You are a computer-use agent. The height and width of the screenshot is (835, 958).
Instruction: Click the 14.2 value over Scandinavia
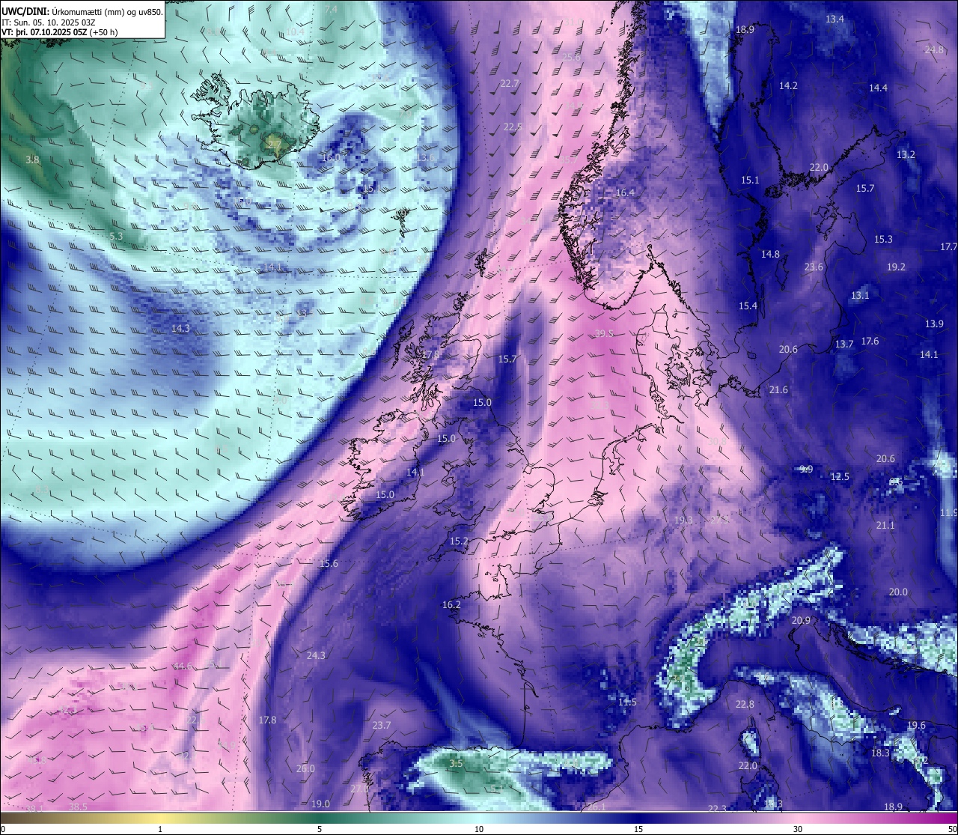pyautogui.click(x=788, y=85)
